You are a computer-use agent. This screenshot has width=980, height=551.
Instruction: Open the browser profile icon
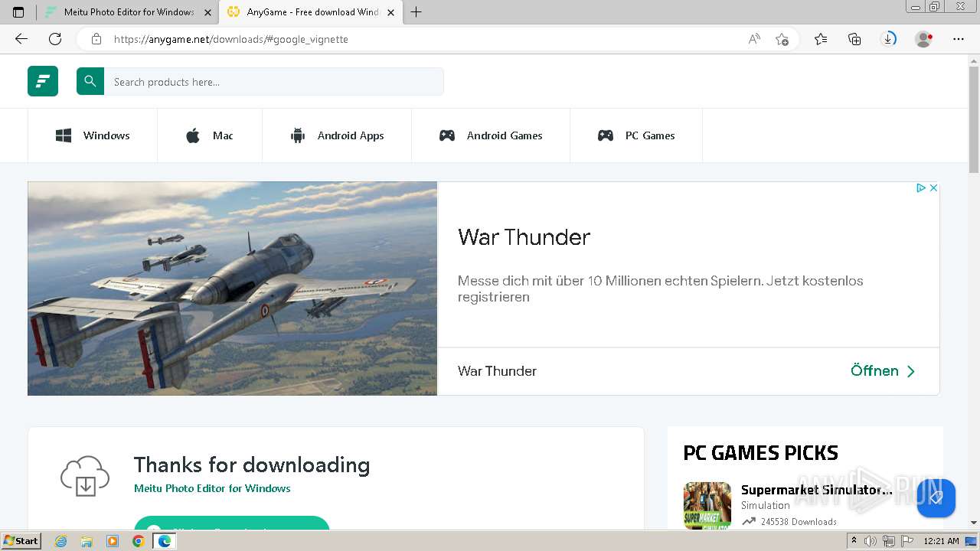924,39
